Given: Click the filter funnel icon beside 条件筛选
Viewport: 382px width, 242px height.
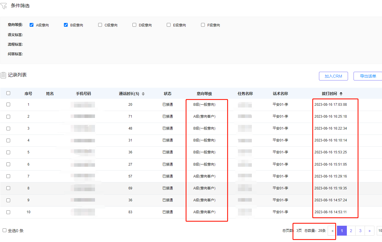Looking at the screenshot, I should coord(4,6).
